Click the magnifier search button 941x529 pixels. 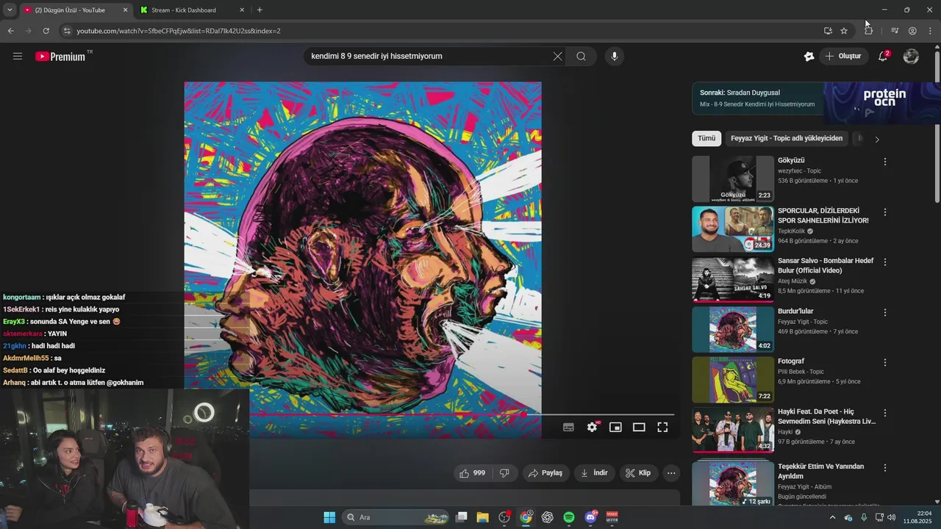(582, 57)
